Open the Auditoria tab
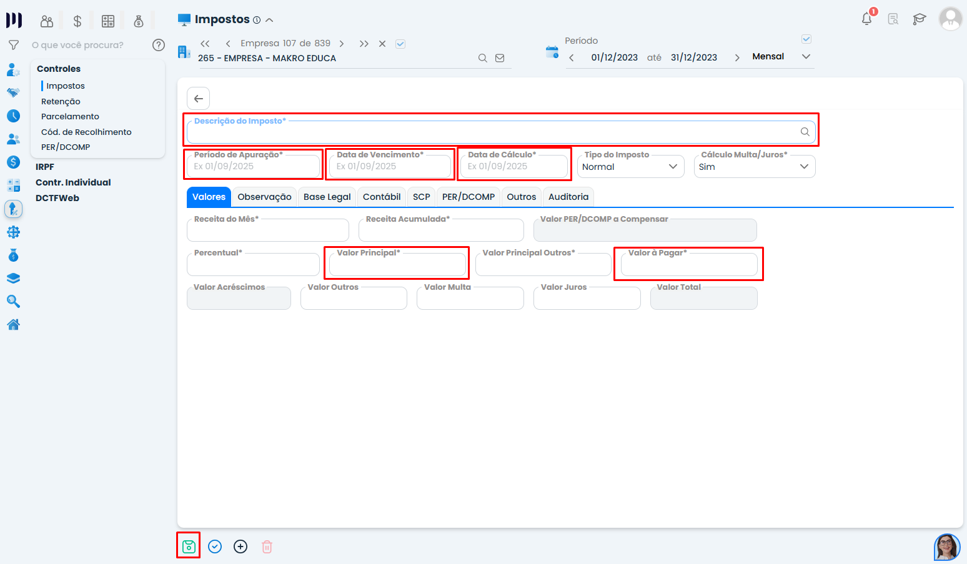This screenshot has height=564, width=967. pyautogui.click(x=568, y=197)
